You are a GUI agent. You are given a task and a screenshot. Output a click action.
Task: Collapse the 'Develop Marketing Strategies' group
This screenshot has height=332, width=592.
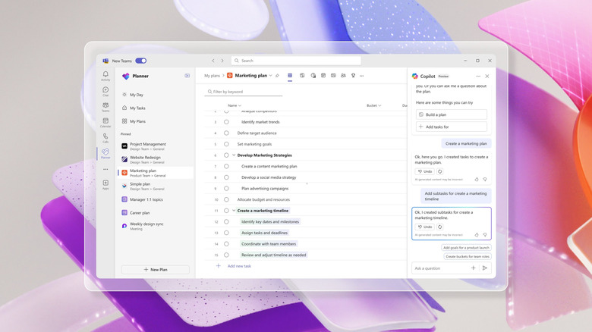click(234, 155)
